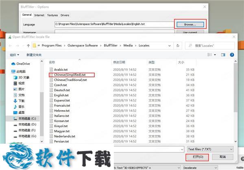Click the search Locales field
Screen dimensions: 244x170
[210, 46]
